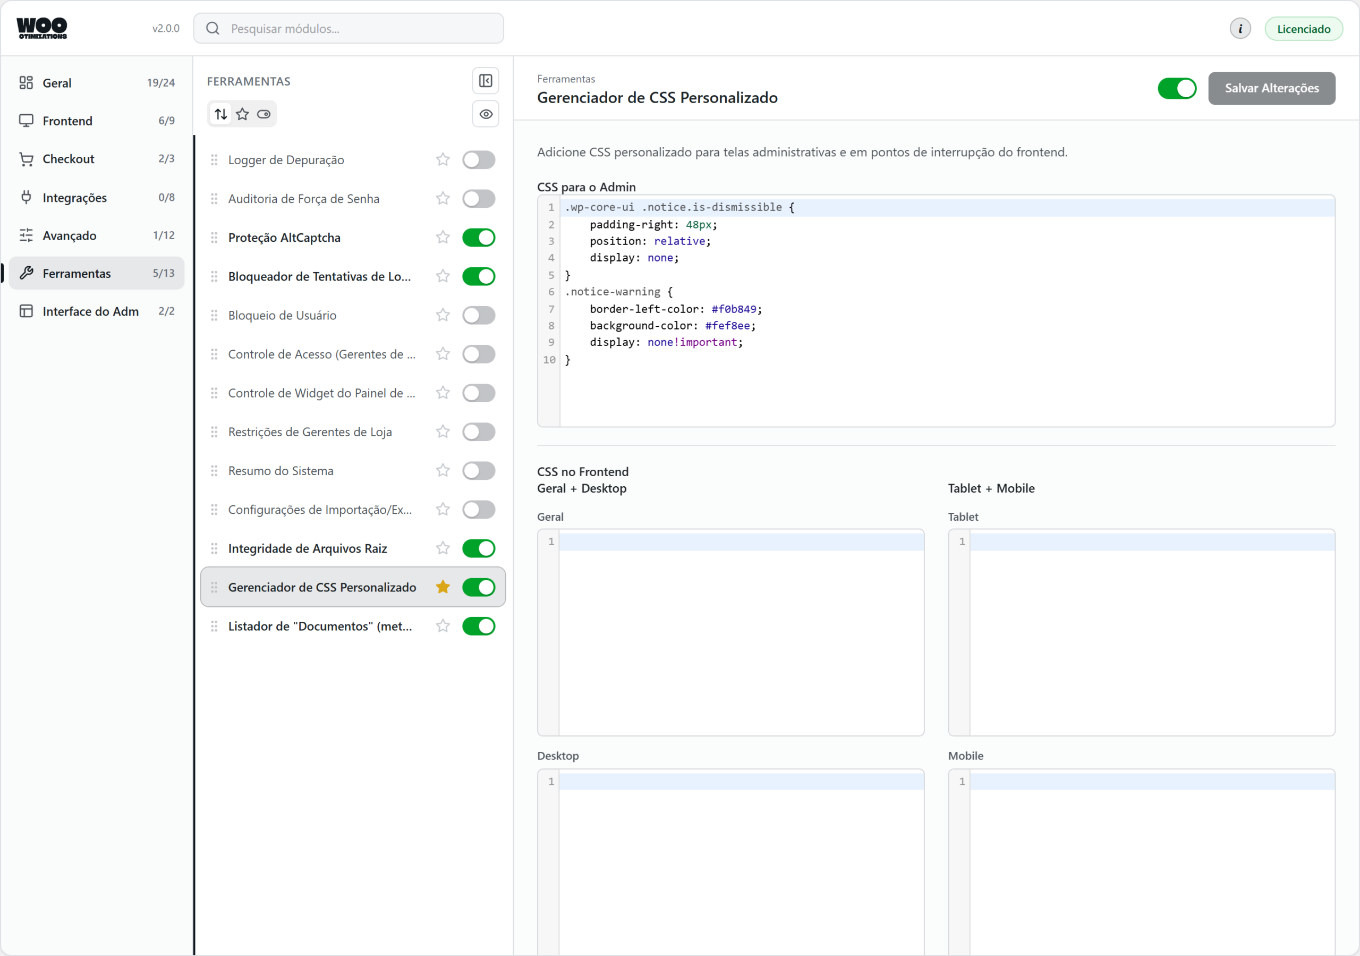Disable Bloqueador de Tentativas toggle
This screenshot has width=1360, height=956.
pos(479,276)
